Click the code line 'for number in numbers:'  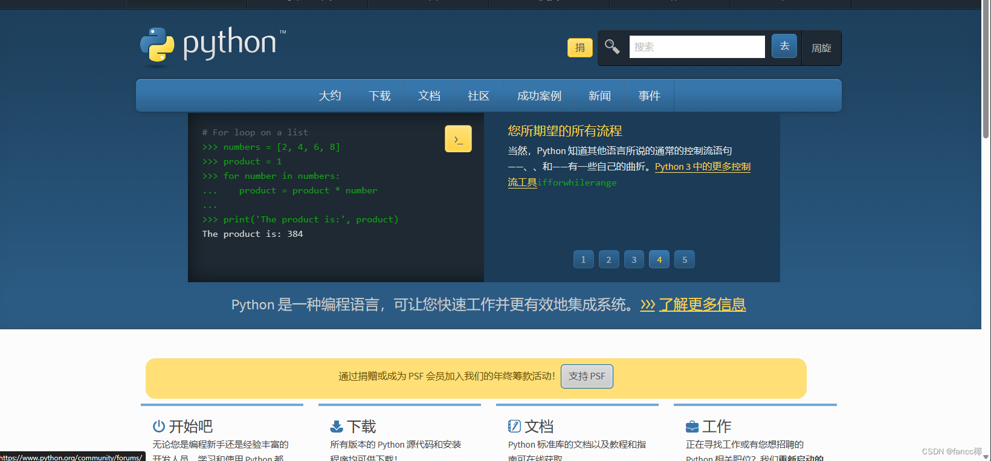pyautogui.click(x=282, y=176)
